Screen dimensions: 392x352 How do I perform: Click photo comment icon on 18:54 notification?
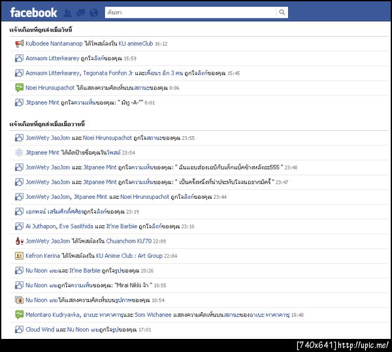[19, 300]
